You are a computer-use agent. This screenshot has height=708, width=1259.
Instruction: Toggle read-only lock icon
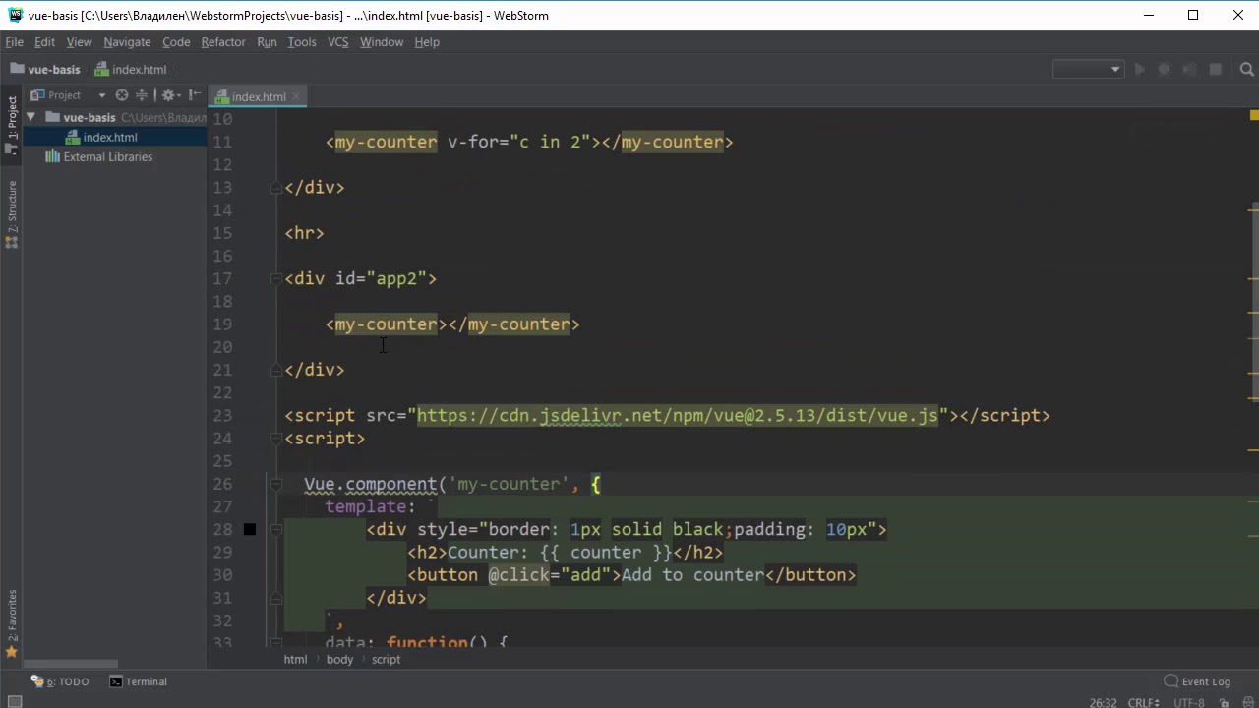(1224, 703)
